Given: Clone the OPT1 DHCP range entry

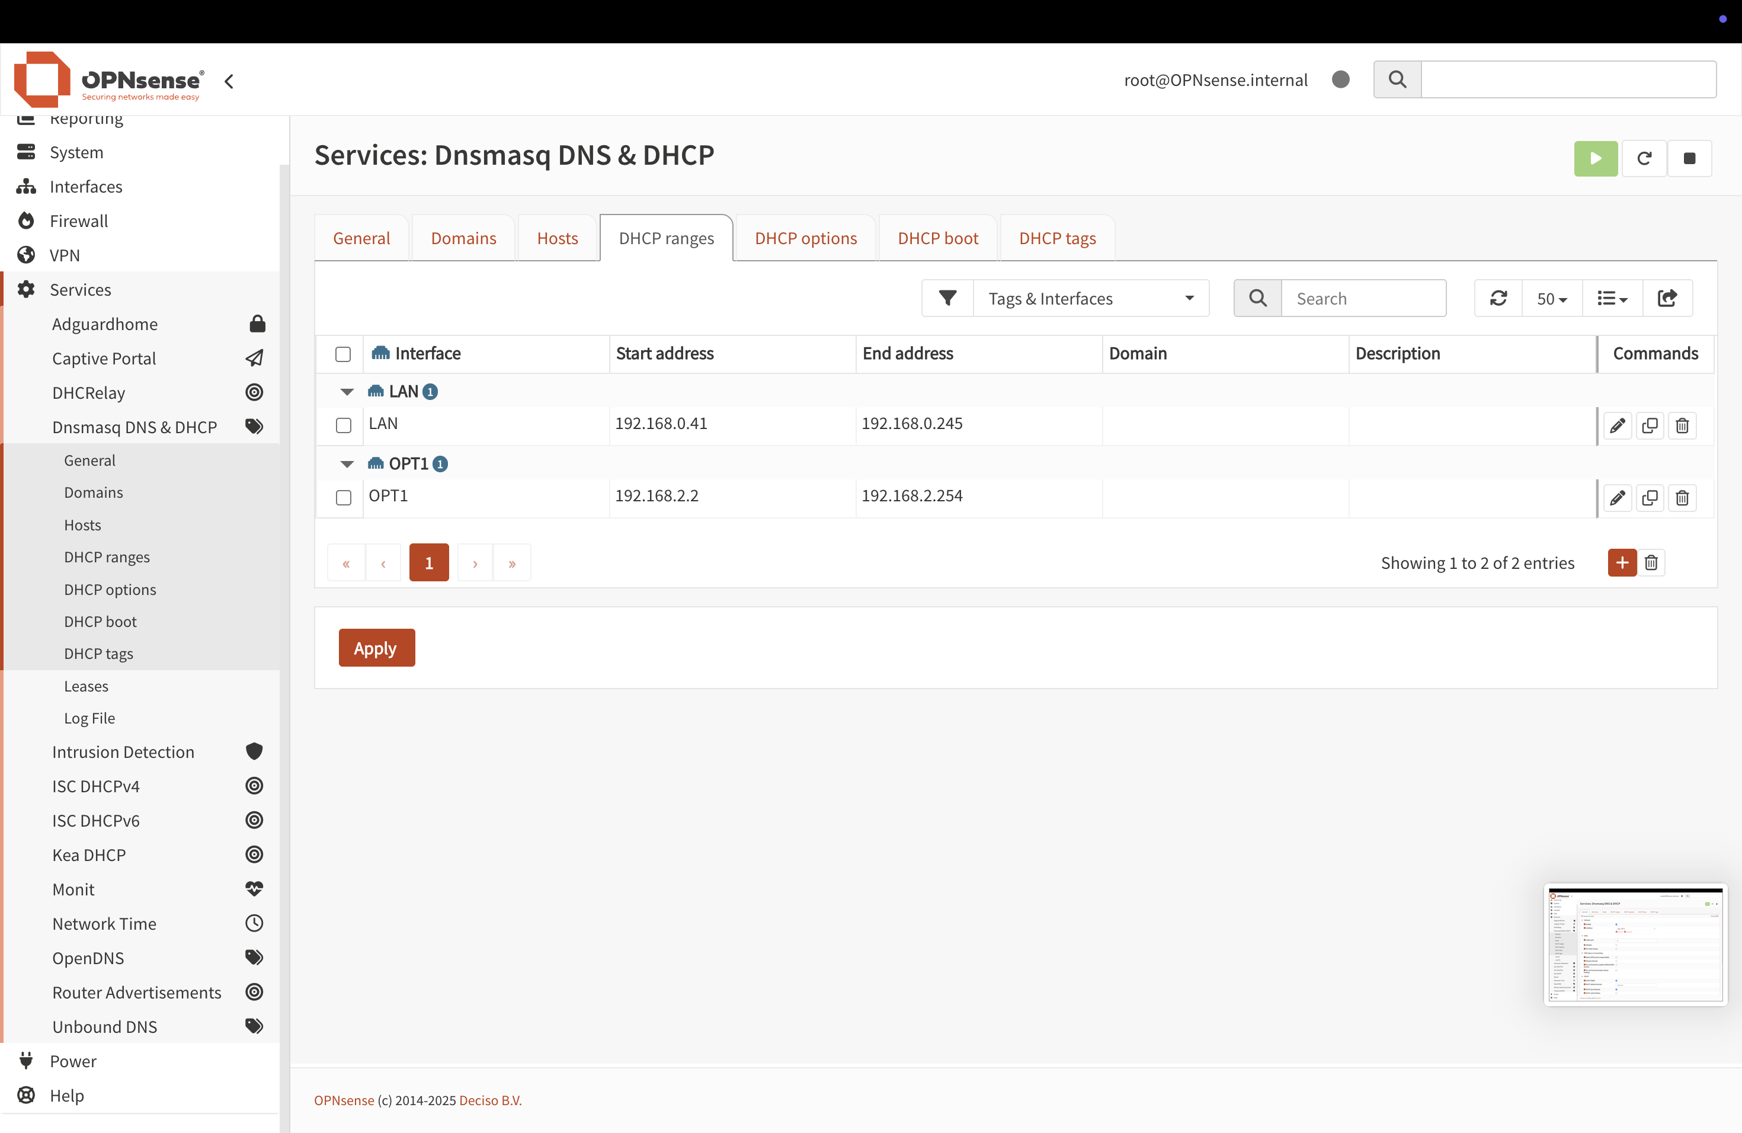Looking at the screenshot, I should click(x=1650, y=498).
